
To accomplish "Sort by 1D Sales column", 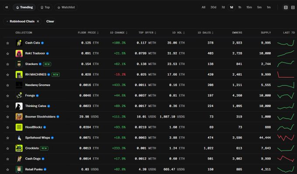I will [x=206, y=33].
